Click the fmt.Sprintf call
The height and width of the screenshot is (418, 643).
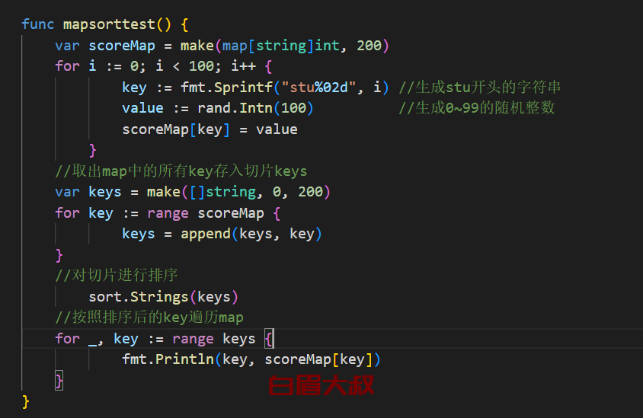click(x=227, y=88)
